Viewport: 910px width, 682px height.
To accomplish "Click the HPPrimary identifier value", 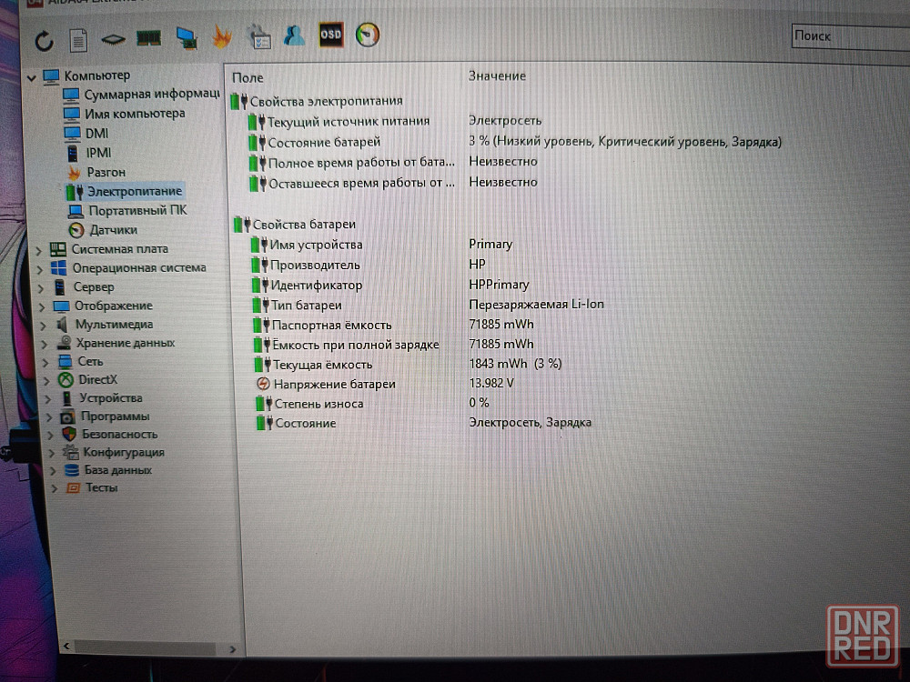I will pyautogui.click(x=499, y=284).
